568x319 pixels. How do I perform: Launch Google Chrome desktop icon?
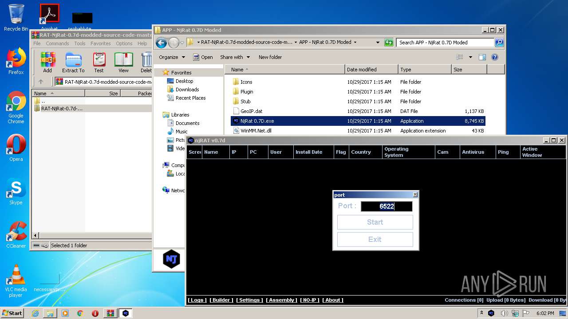tap(16, 108)
